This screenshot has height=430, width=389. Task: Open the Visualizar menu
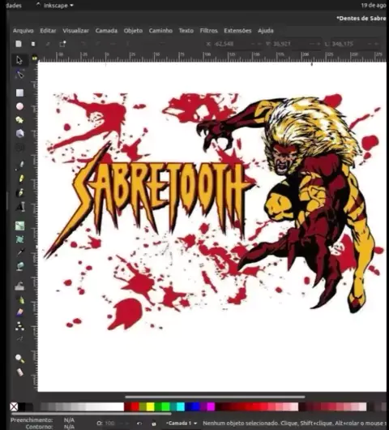(75, 31)
